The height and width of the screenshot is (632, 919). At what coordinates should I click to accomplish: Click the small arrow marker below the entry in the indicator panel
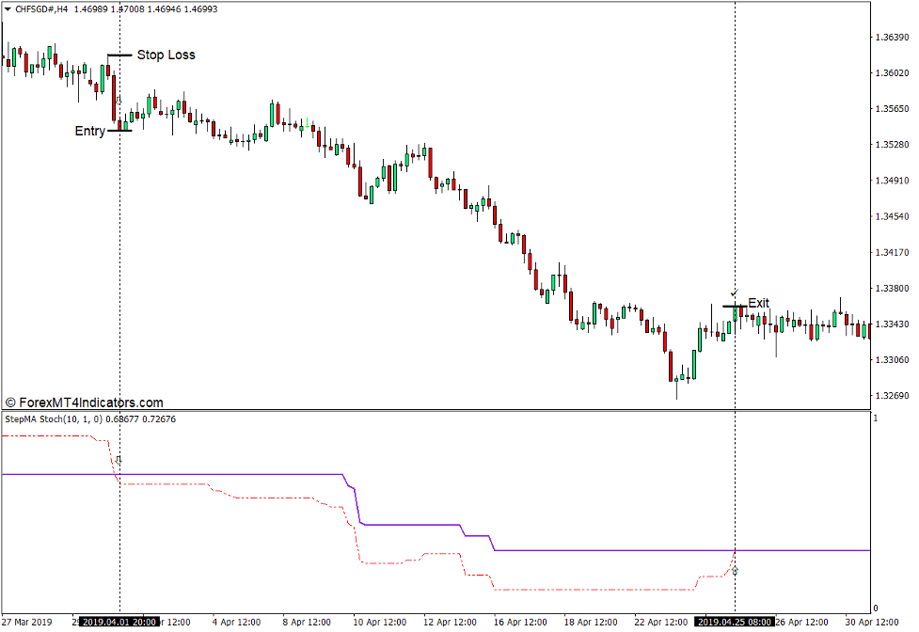[119, 459]
